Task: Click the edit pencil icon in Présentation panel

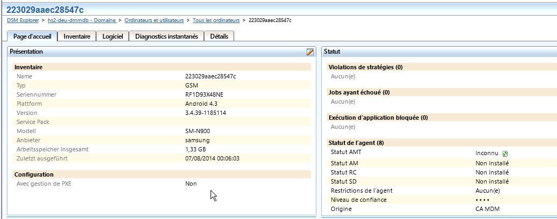Action: coord(310,52)
